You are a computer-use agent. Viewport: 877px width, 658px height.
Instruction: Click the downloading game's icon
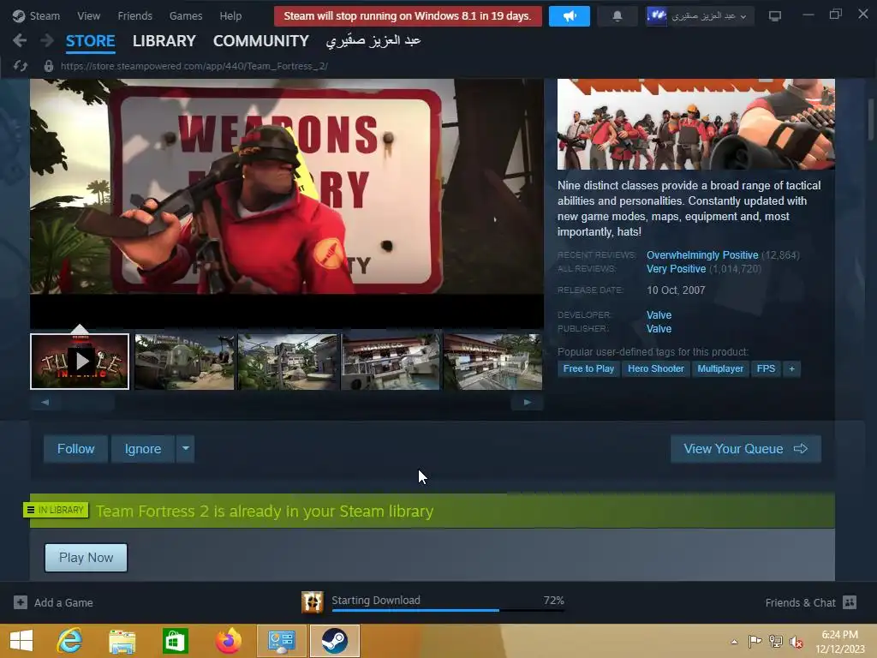(x=312, y=602)
